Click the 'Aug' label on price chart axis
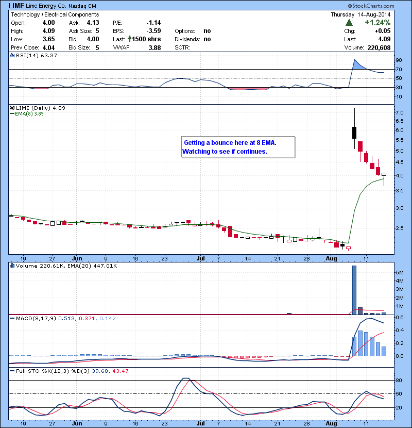This screenshot has width=412, height=428. pos(331,258)
